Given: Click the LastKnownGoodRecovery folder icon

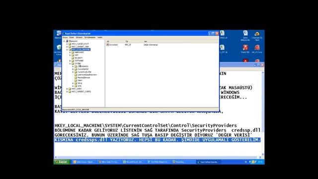Looking at the screenshot, I should (x=76, y=75).
